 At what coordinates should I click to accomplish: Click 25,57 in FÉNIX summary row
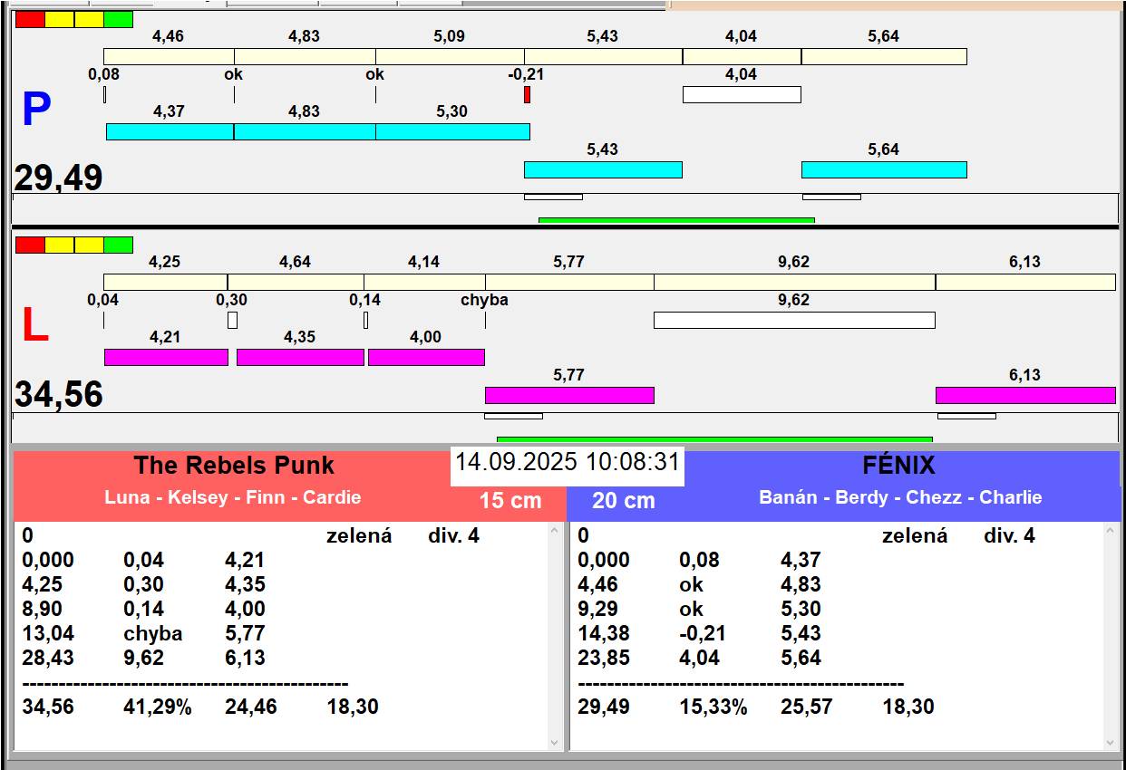point(807,707)
